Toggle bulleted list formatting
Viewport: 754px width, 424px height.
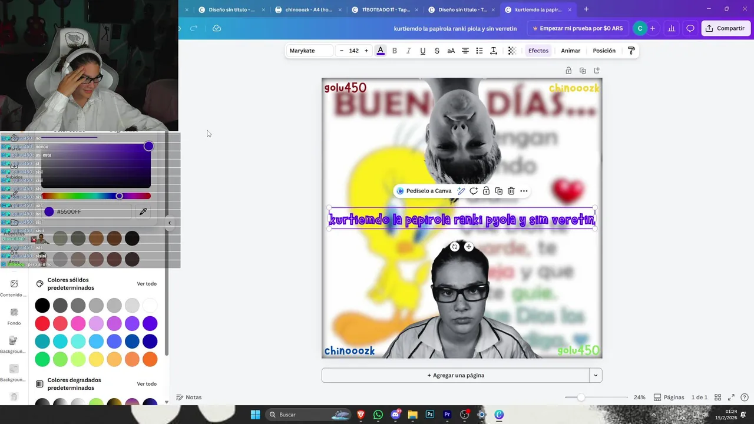click(x=479, y=51)
